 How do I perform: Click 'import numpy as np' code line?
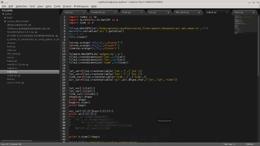(83, 17)
